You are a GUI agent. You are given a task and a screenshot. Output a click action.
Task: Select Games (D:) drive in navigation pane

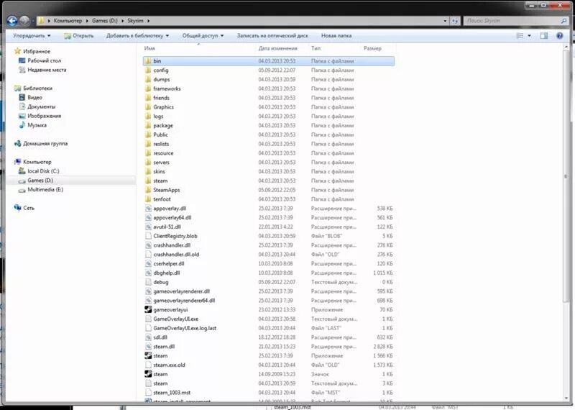(x=40, y=181)
